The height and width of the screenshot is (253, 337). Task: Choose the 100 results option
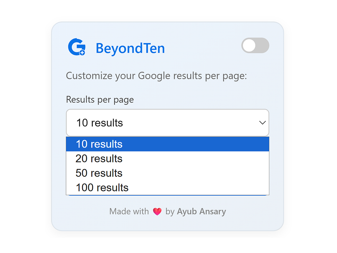tap(102, 188)
